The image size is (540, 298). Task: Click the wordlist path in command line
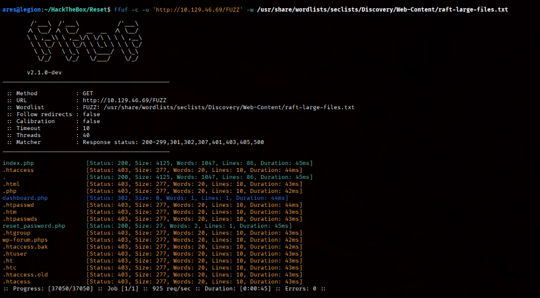382,10
